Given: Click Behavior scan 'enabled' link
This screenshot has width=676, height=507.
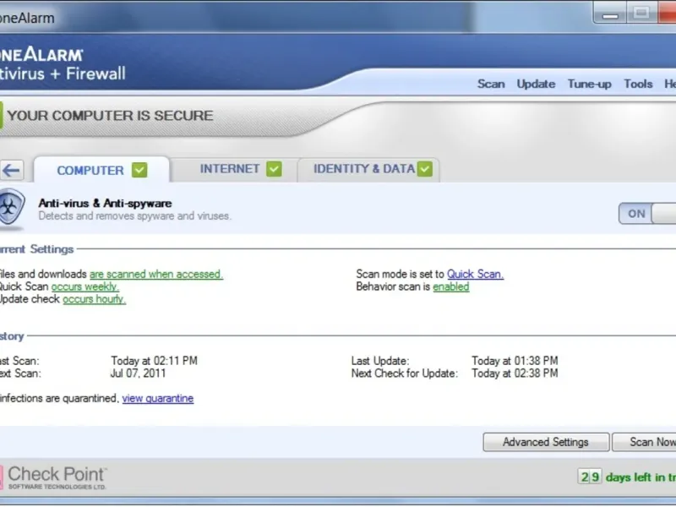Looking at the screenshot, I should (x=451, y=286).
